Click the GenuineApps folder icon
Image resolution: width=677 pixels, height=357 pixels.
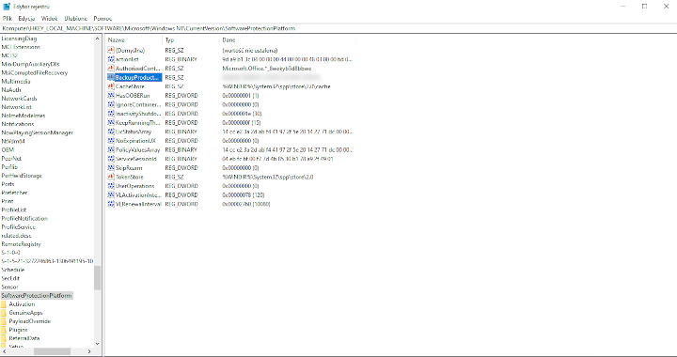point(4,313)
